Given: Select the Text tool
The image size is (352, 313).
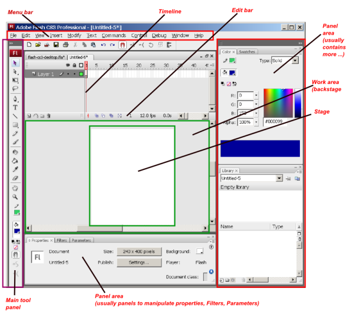Looking at the screenshot, I should click(15, 107).
